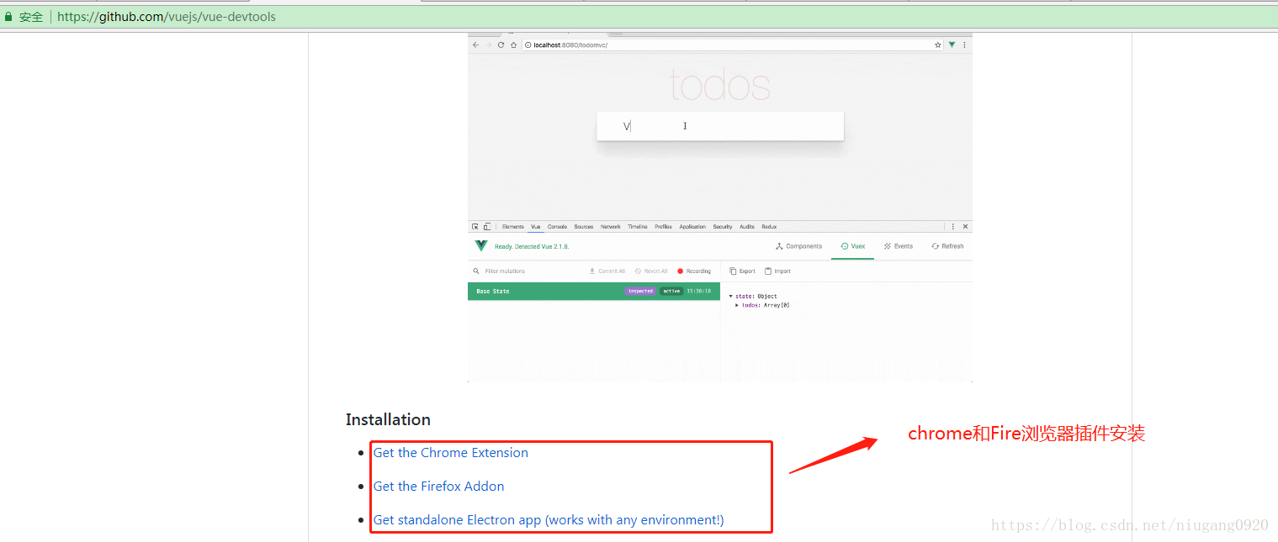Click the Revert All button
The height and width of the screenshot is (542, 1278).
pos(651,271)
